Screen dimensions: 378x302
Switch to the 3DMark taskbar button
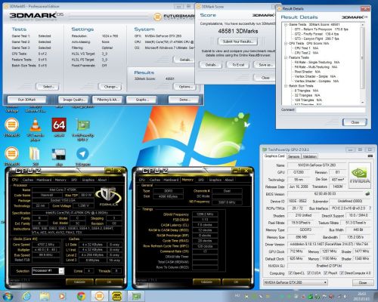(99, 296)
